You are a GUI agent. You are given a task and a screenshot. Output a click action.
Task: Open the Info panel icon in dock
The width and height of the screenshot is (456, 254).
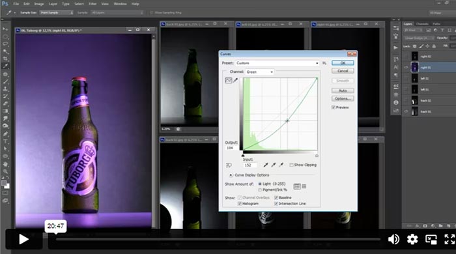[396, 103]
